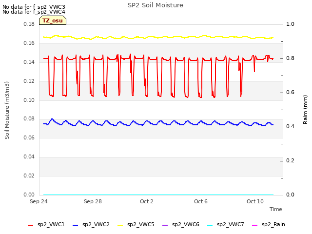Click the sp2_VWC7 legend entry
Viewport: 312px width, 234px height.
(x=226, y=225)
